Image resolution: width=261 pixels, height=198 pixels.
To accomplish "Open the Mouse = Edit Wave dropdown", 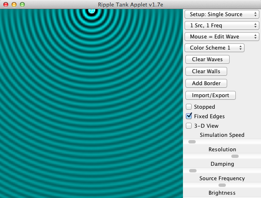I will coord(222,37).
